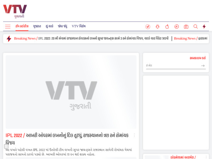Submit email with the arrow button
Screen dimensions: 212x159
point(203,66)
